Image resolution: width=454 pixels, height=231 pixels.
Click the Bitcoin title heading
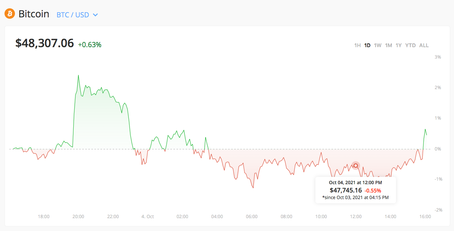[x=34, y=14]
